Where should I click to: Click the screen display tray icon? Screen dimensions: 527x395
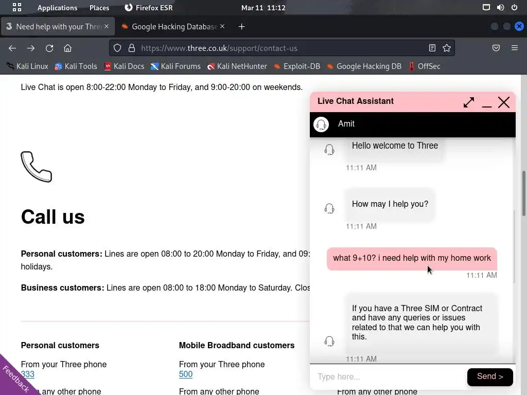tap(486, 7)
